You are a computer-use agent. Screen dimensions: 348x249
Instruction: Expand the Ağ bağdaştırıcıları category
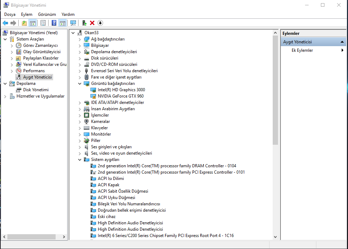point(80,39)
